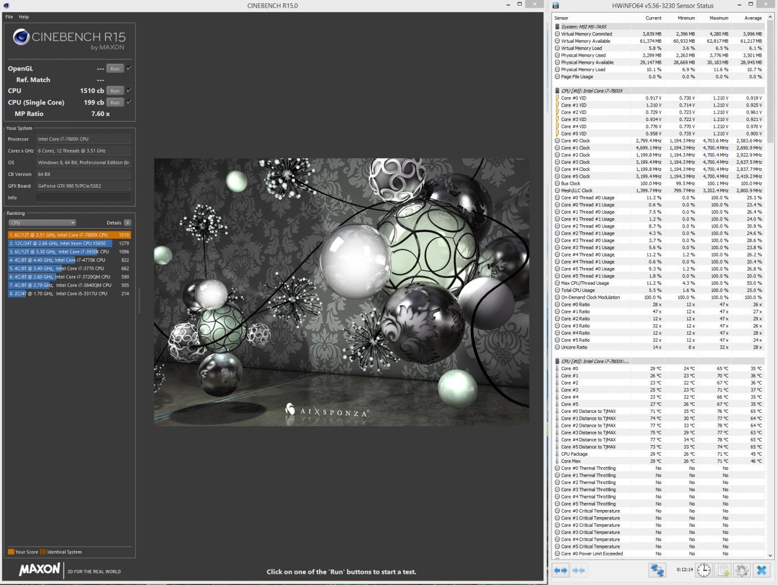Select ranking entry Intel Core i7-4770K

coord(69,260)
